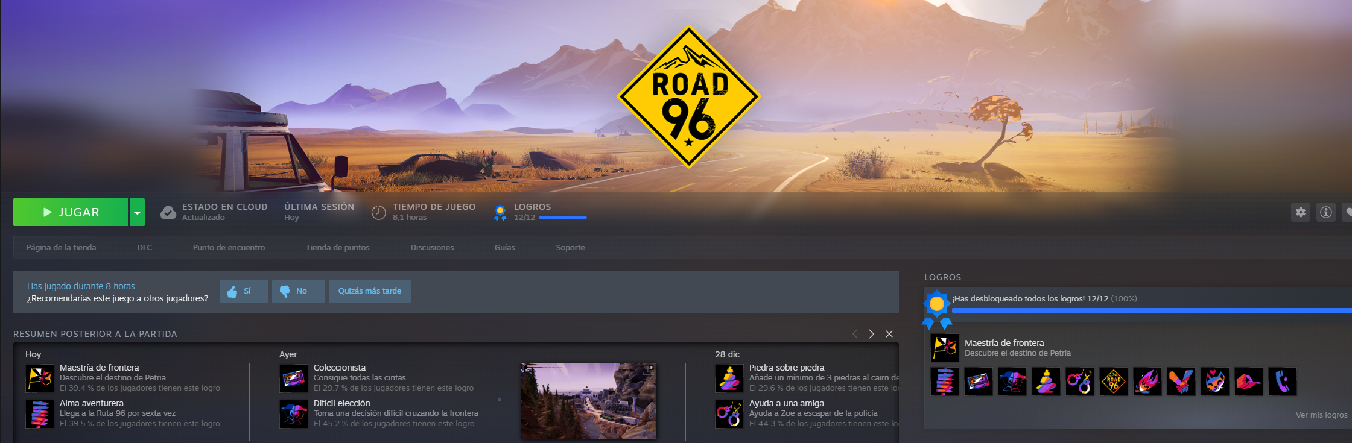Screen dimensions: 1352x443
Task: Click the playtime clock icon
Action: (378, 212)
